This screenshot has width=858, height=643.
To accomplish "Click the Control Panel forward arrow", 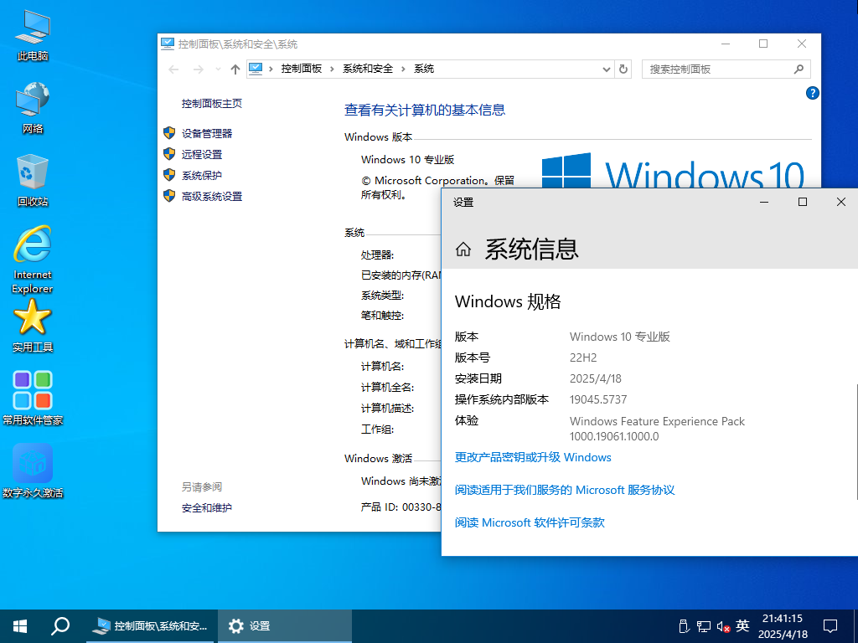I will pos(199,69).
